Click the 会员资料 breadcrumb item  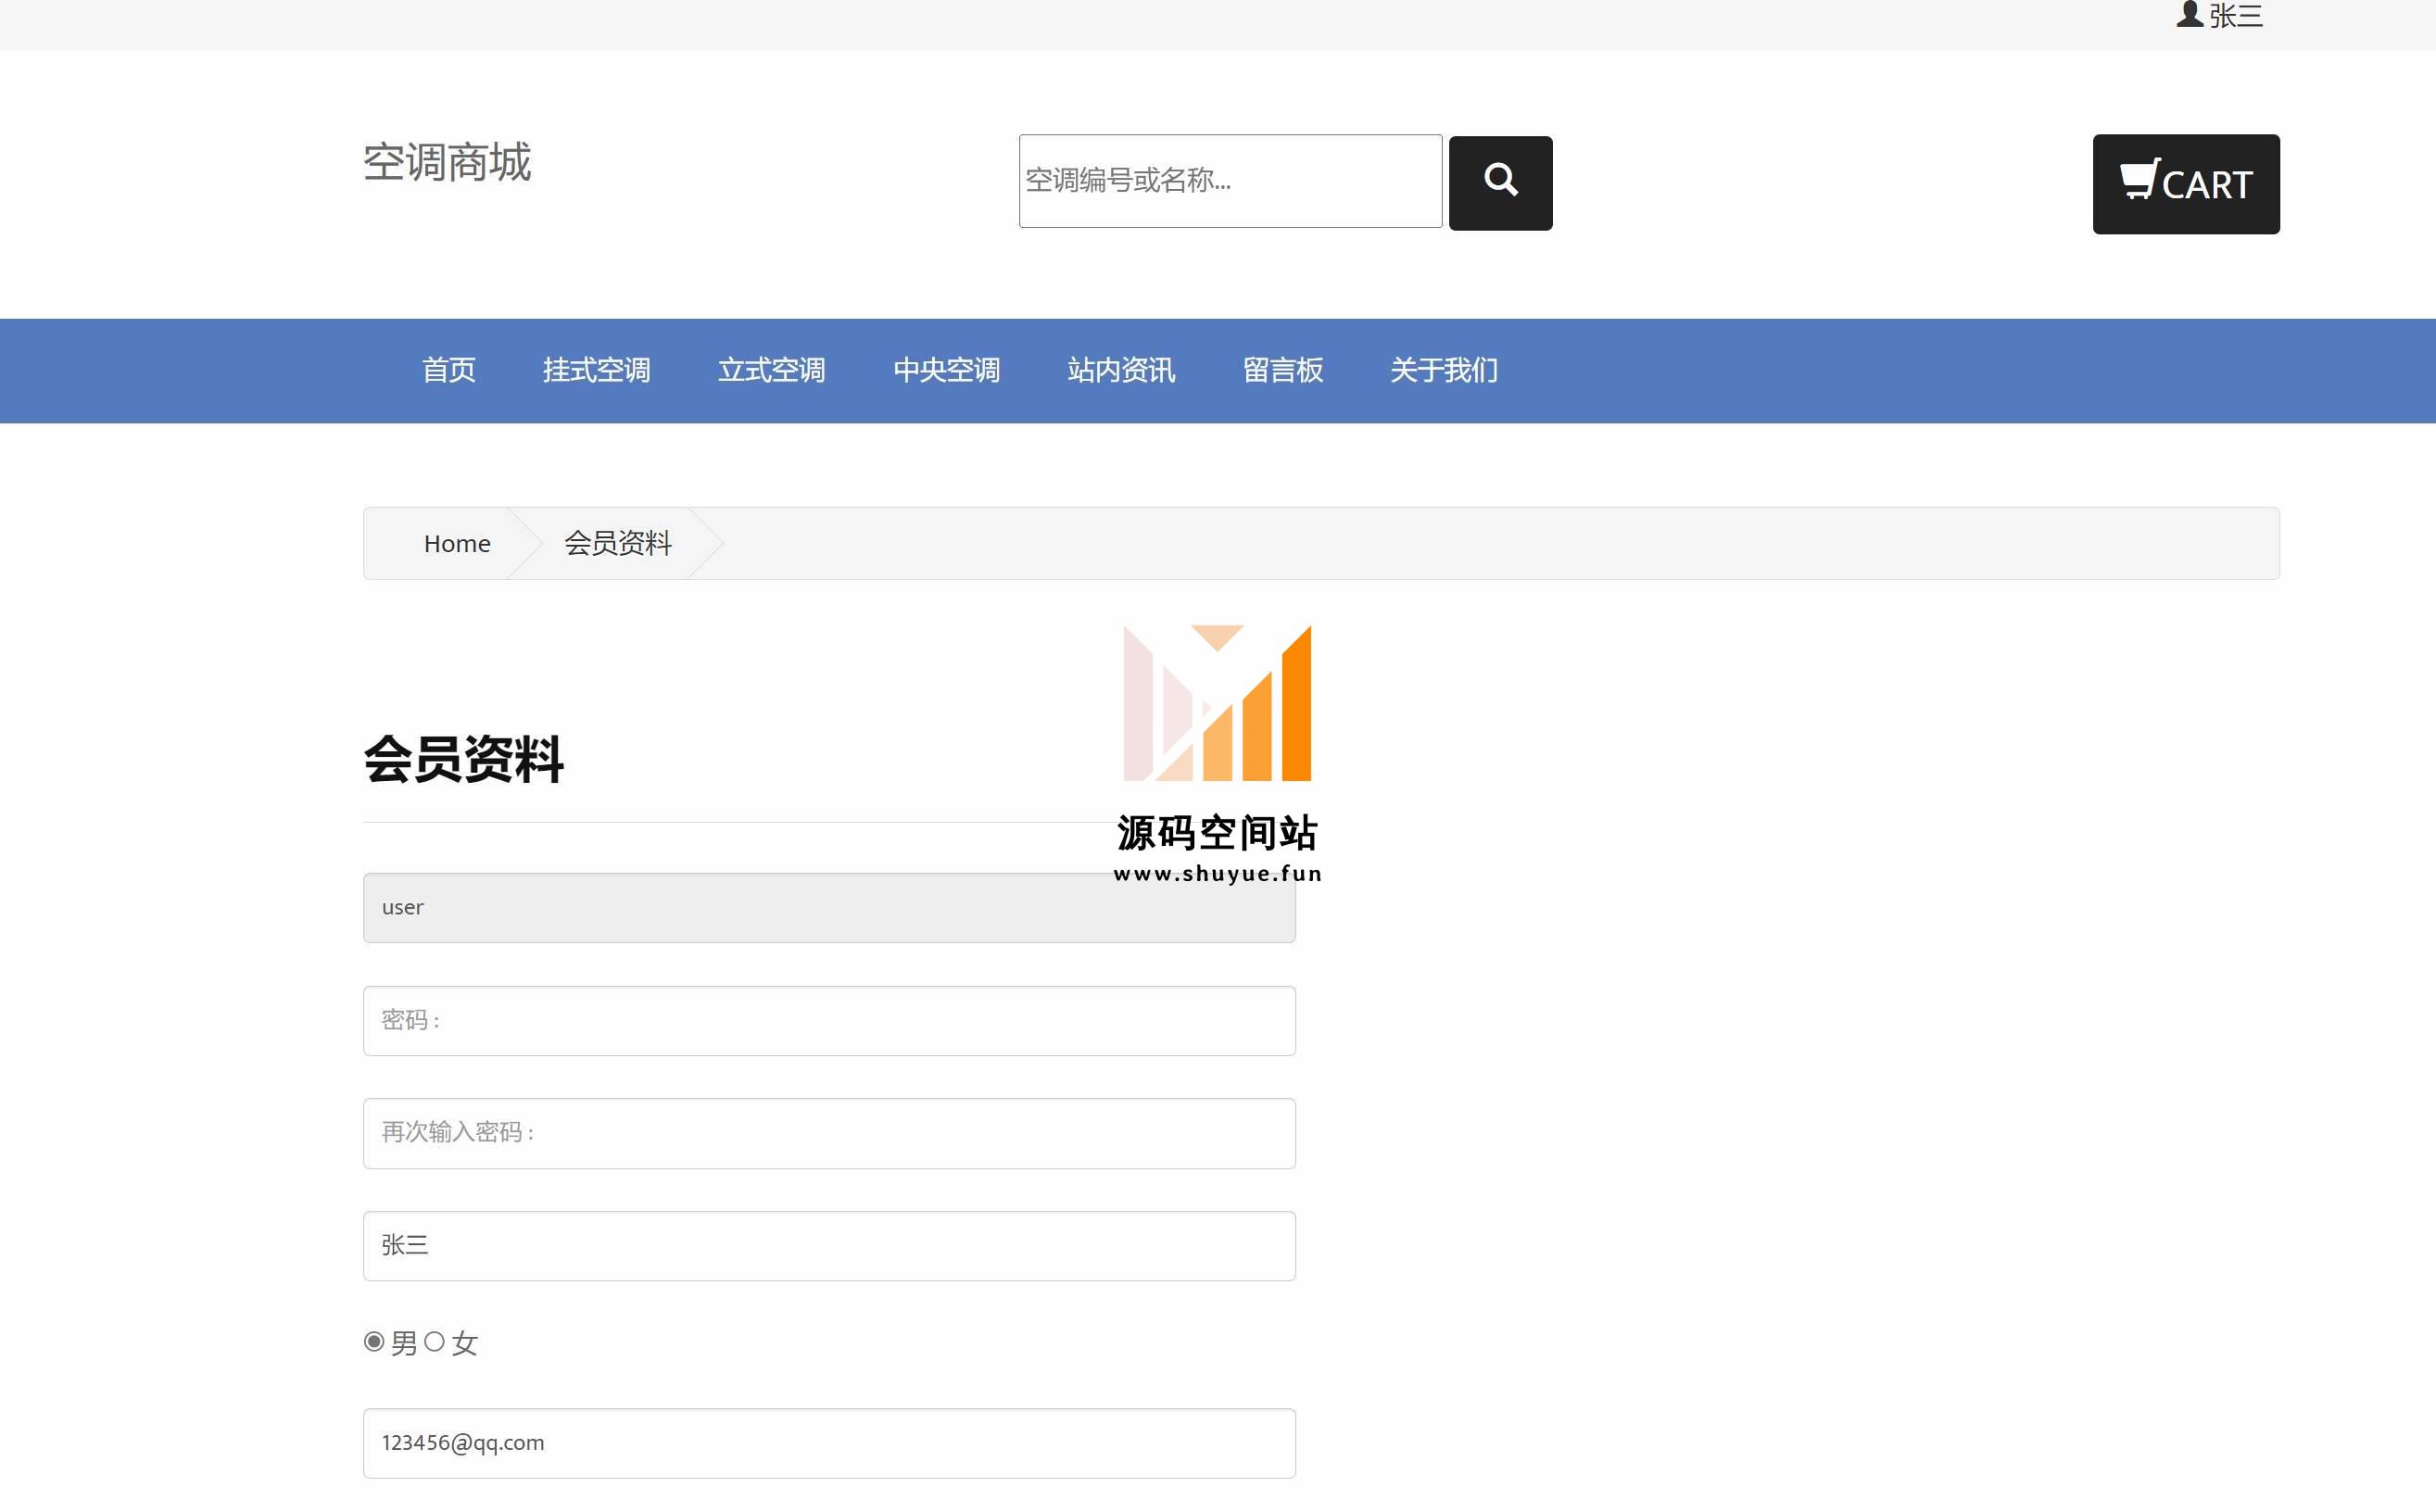coord(617,543)
